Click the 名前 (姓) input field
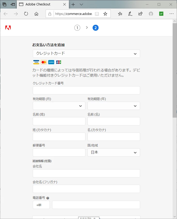 [59, 121]
